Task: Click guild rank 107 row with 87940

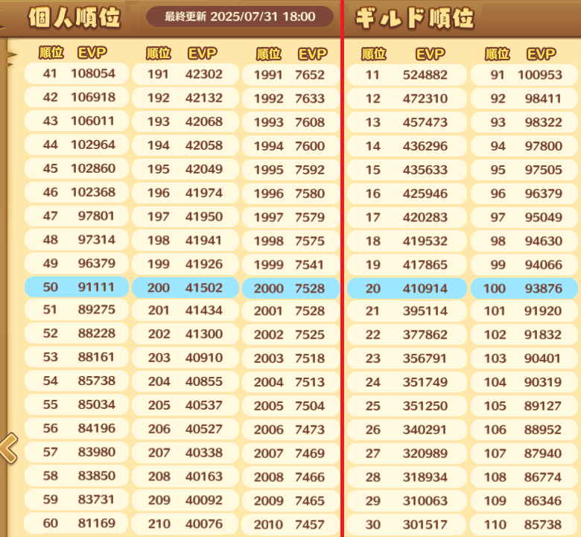Action: [524, 454]
